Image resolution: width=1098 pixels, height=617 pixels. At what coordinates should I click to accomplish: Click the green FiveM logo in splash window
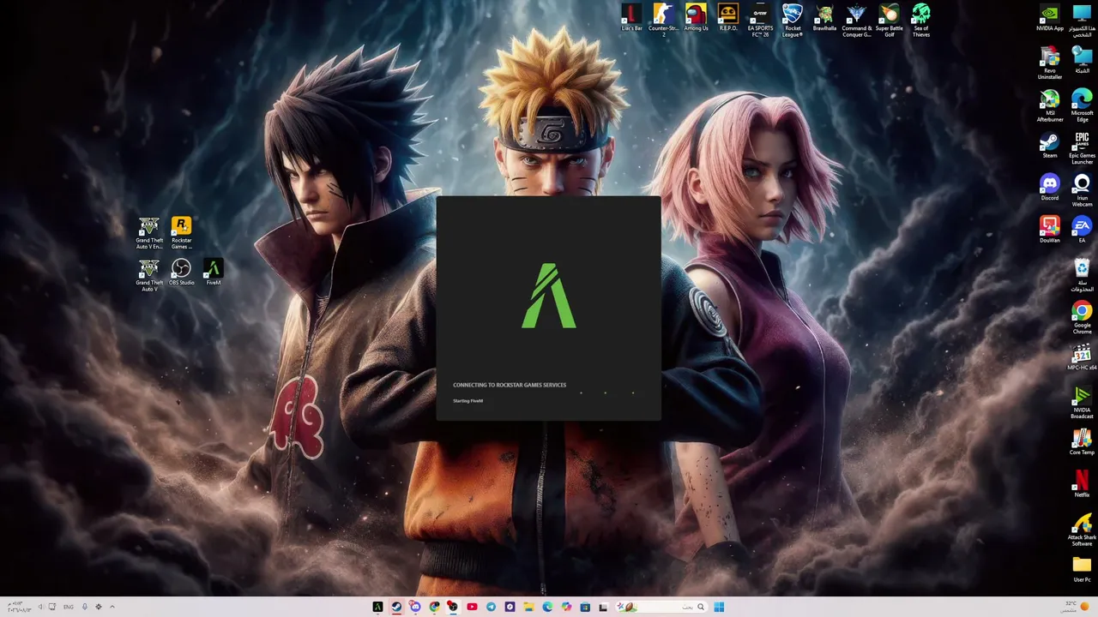pos(549,296)
